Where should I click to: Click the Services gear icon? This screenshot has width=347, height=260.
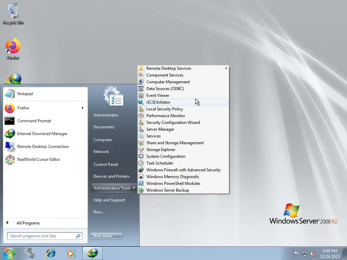click(141, 136)
